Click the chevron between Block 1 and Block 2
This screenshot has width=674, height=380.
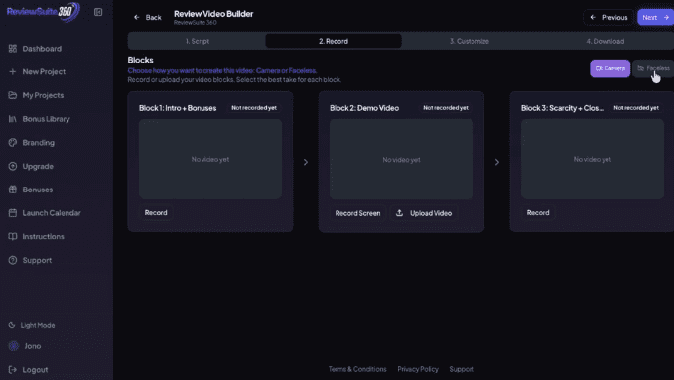click(306, 162)
